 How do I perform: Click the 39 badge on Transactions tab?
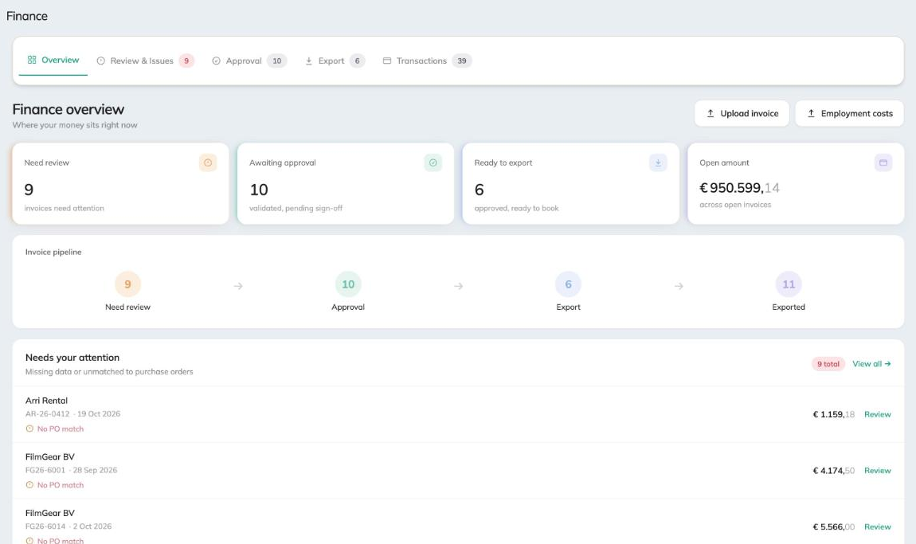(x=462, y=61)
